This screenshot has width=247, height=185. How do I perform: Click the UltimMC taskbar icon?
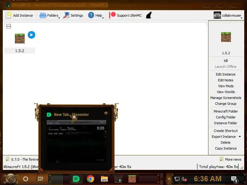pyautogui.click(x=118, y=179)
